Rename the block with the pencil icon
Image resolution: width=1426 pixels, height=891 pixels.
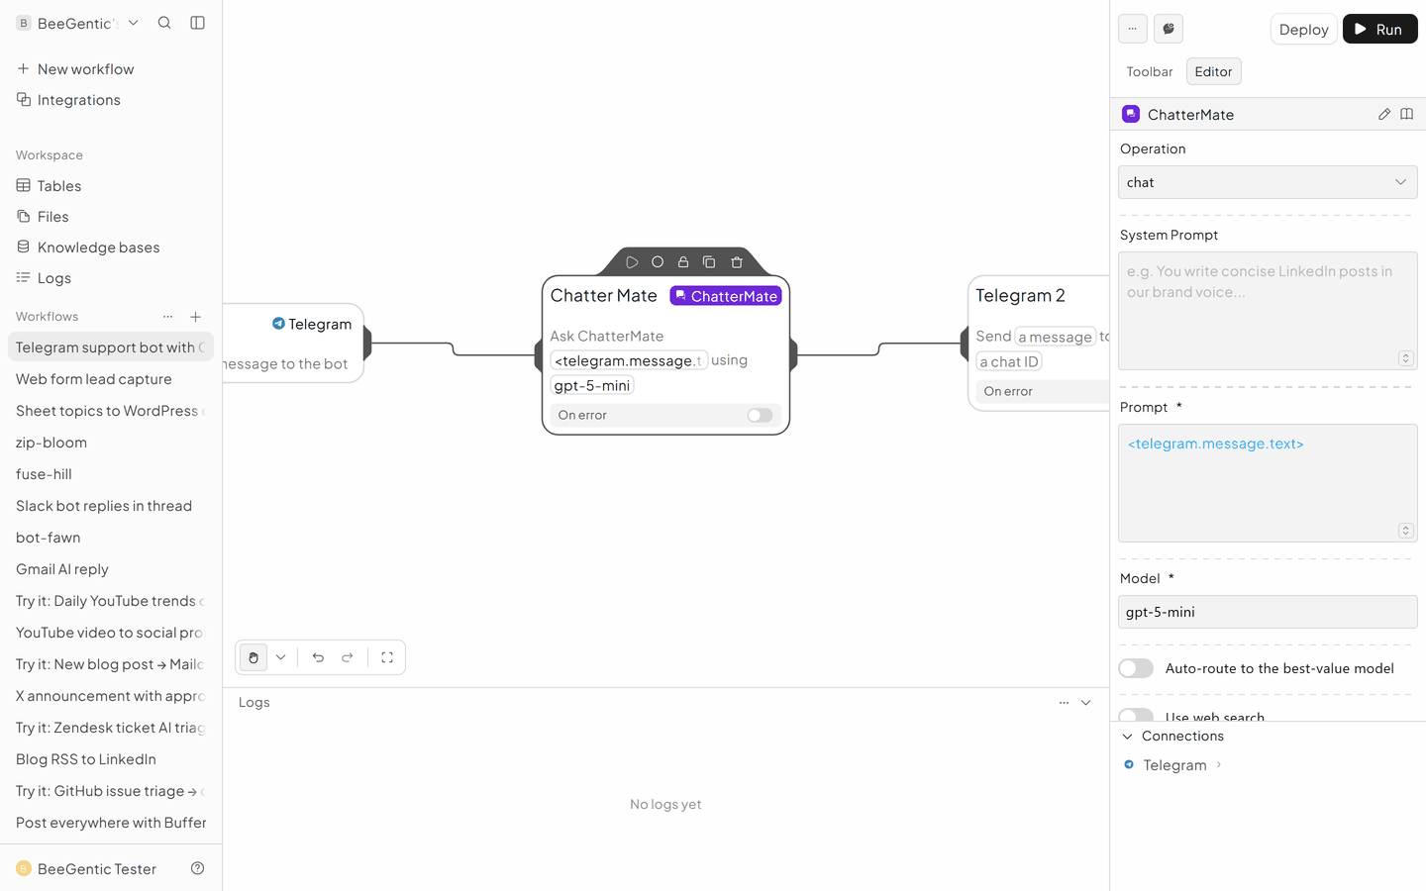[x=1384, y=114]
